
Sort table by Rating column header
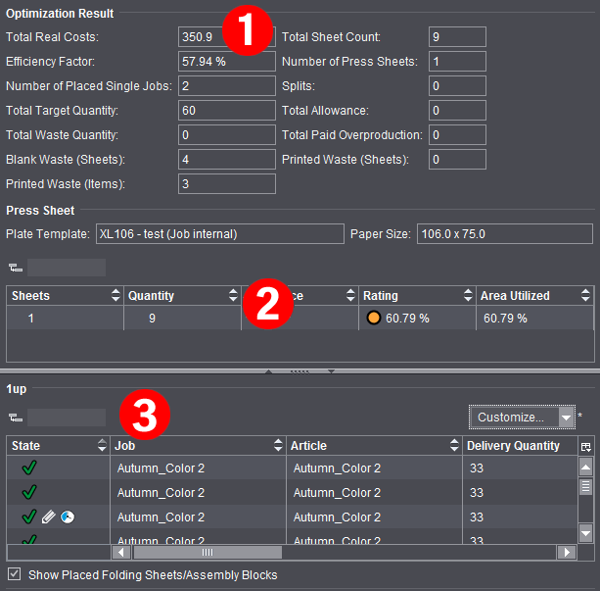click(x=409, y=295)
